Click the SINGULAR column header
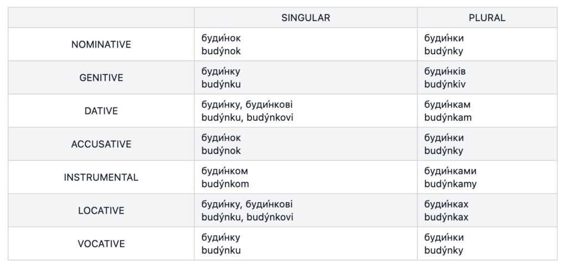Screen dimensions: 567x269 tap(306, 18)
